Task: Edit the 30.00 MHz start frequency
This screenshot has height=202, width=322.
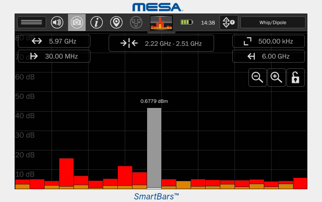Action: pos(54,56)
